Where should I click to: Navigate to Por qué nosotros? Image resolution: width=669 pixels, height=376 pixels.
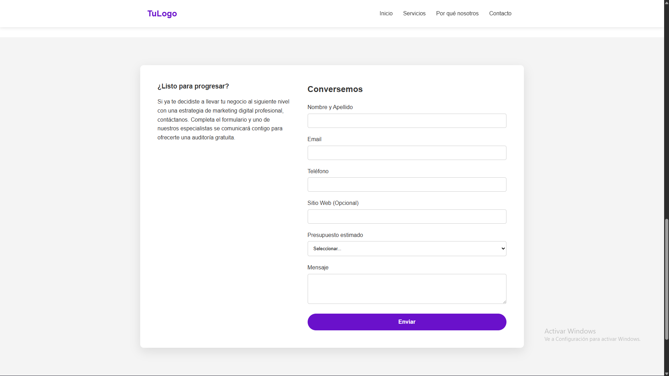457,14
